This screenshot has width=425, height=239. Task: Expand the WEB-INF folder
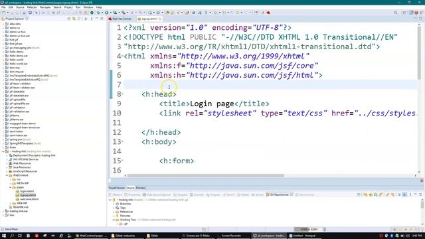pyautogui.click(x=11, y=203)
